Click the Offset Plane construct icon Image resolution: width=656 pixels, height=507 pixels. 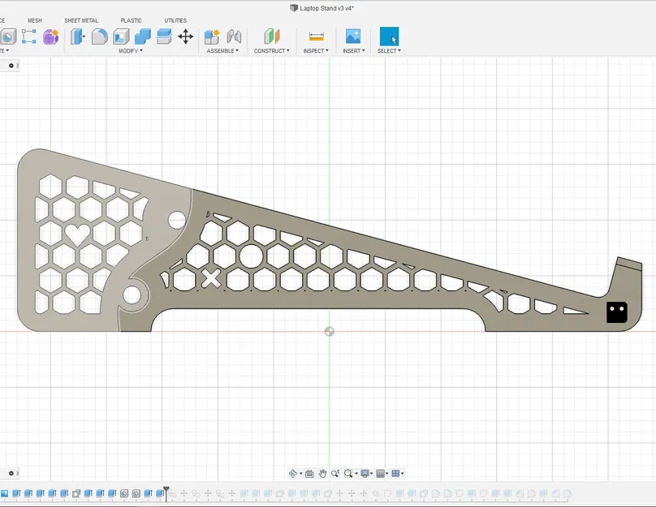pos(272,37)
